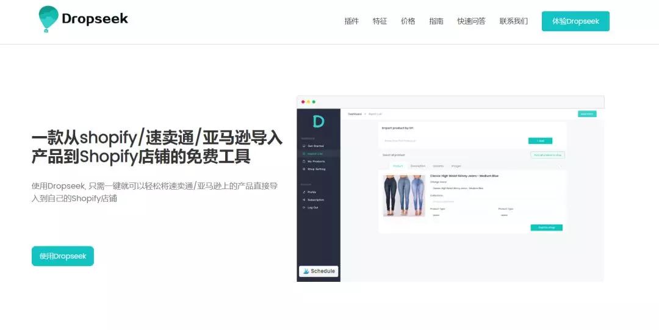This screenshot has width=659, height=330.
Task: Open the 指南 guide link
Action: click(436, 21)
